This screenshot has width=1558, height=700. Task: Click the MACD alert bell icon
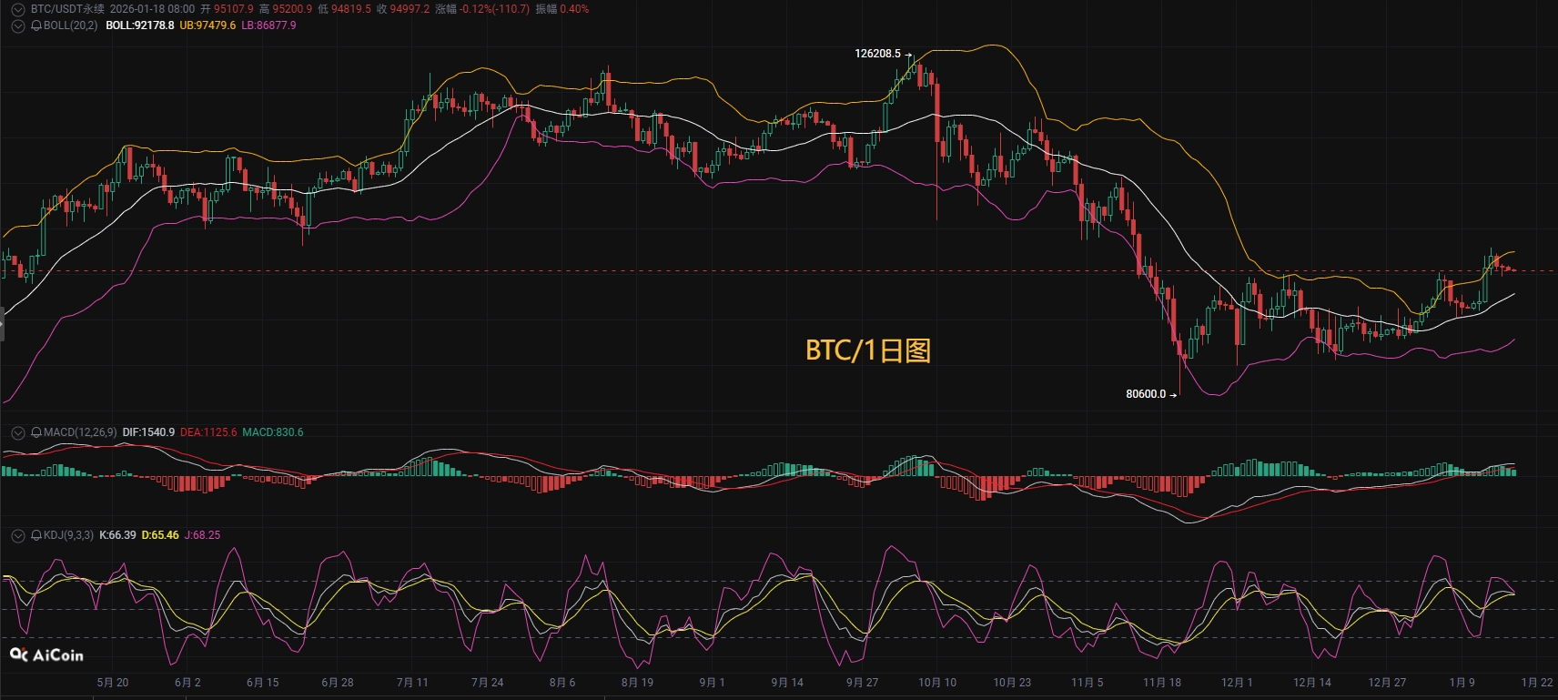pos(36,432)
